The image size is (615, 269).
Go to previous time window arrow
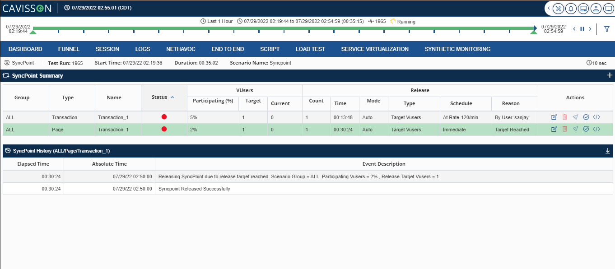(574, 29)
